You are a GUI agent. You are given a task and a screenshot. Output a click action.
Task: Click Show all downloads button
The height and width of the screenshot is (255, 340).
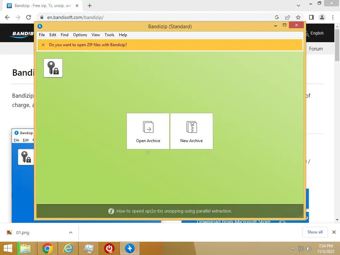pyautogui.click(x=315, y=232)
